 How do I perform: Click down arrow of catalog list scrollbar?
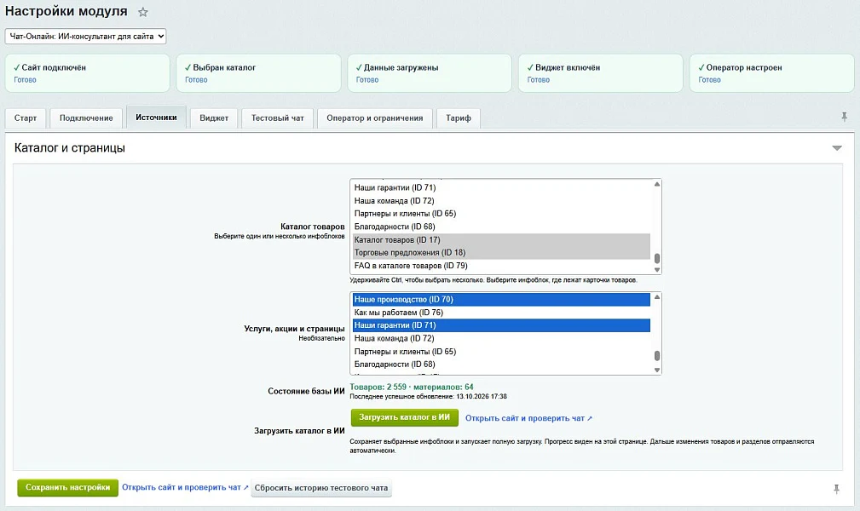coord(657,270)
